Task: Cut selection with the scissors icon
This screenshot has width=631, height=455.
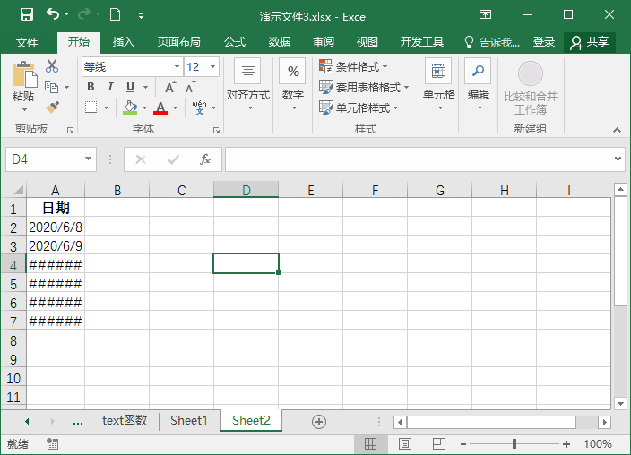Action: [52, 66]
